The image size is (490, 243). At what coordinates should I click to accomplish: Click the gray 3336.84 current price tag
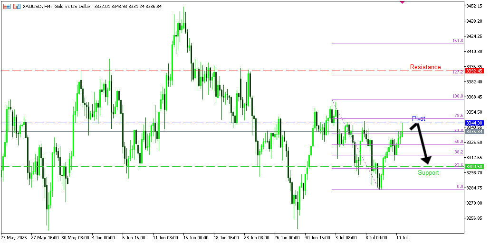tap(474, 132)
